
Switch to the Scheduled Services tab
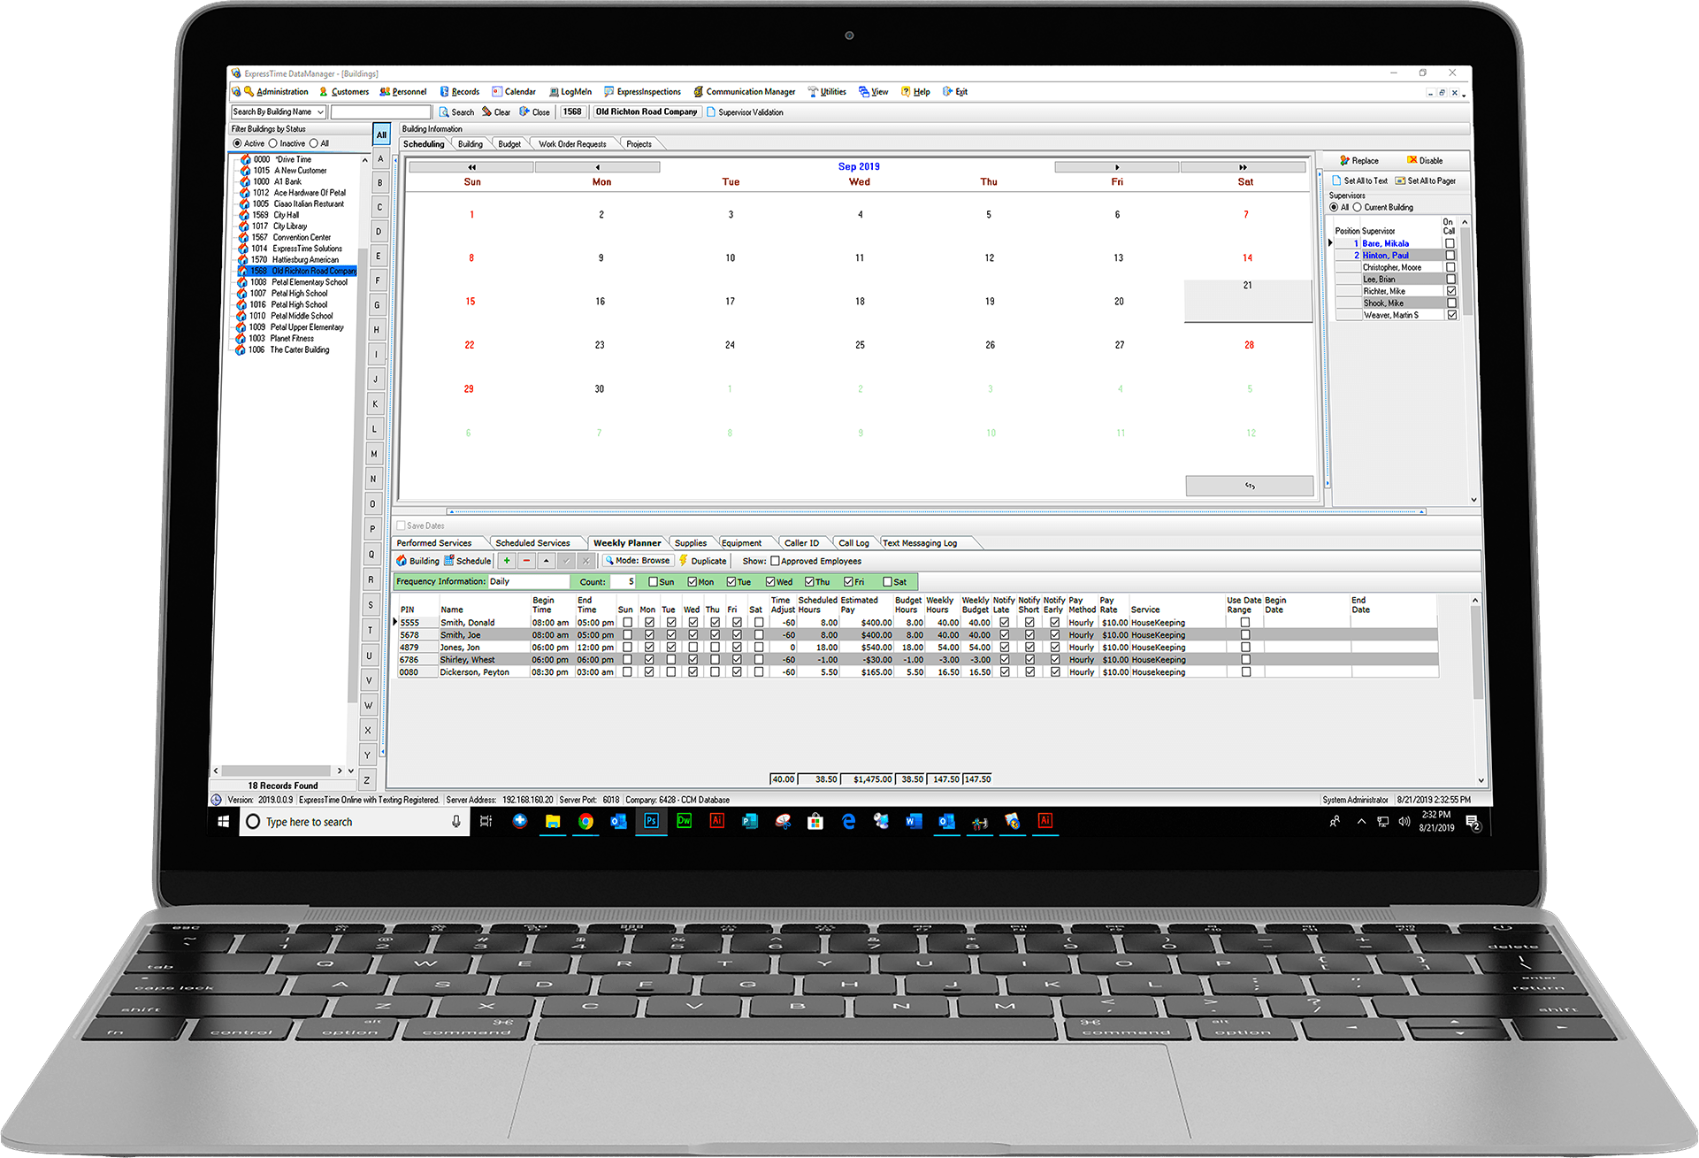(532, 543)
